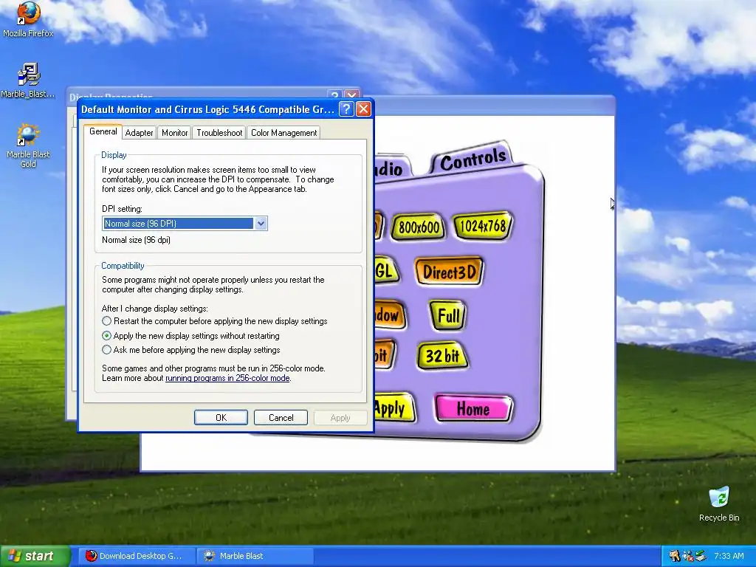Select the General tab

pyautogui.click(x=103, y=131)
